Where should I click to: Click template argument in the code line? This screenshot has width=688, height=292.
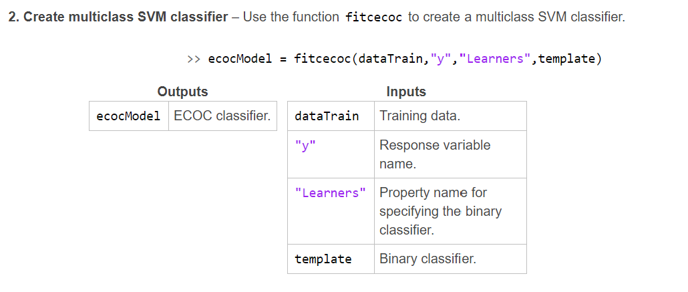click(566, 59)
